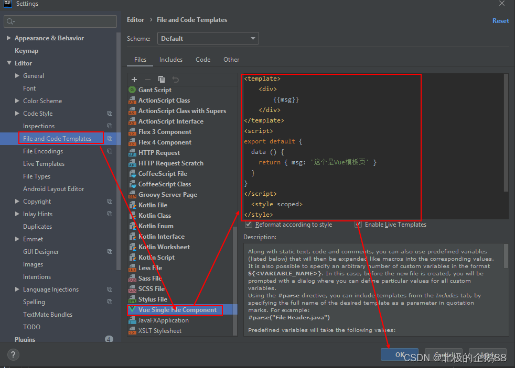
Task: Click project-level icon next to Spelling
Action: point(110,302)
